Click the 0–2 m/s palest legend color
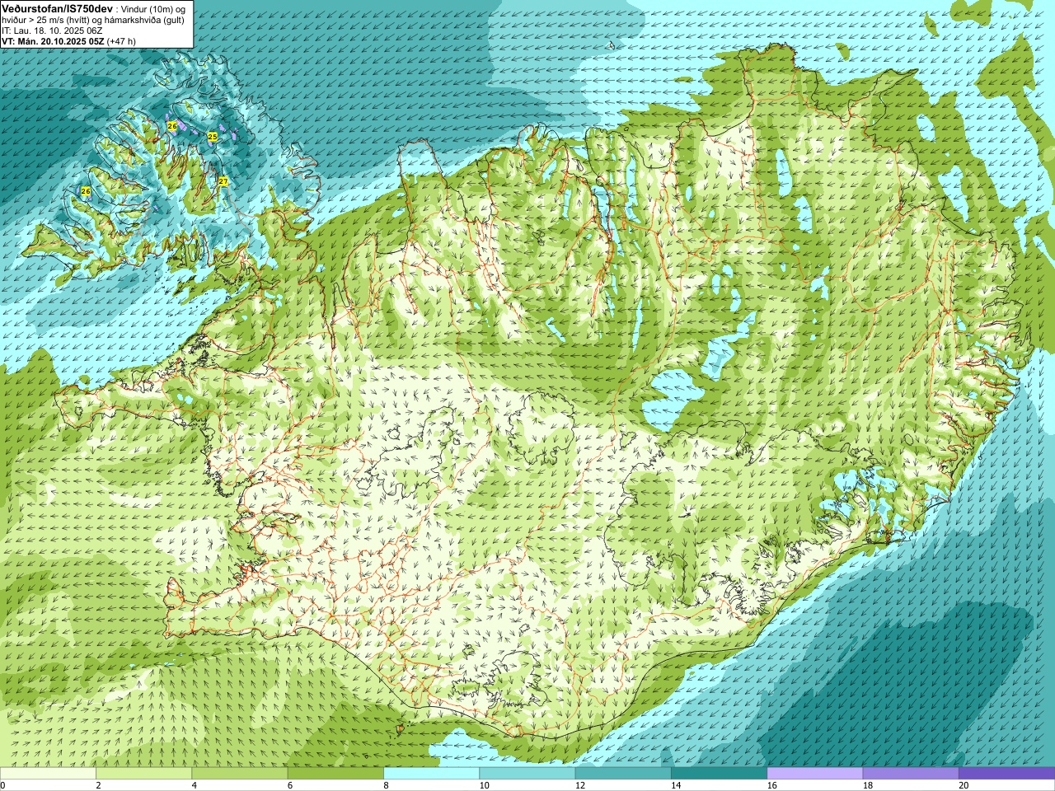This screenshot has width=1055, height=791. tap(48, 773)
